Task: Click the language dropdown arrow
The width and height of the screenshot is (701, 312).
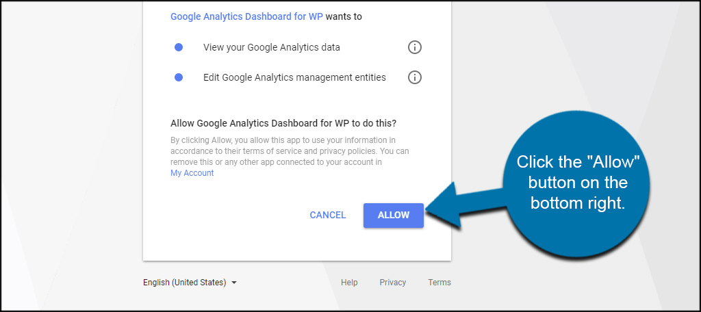Action: coord(234,283)
